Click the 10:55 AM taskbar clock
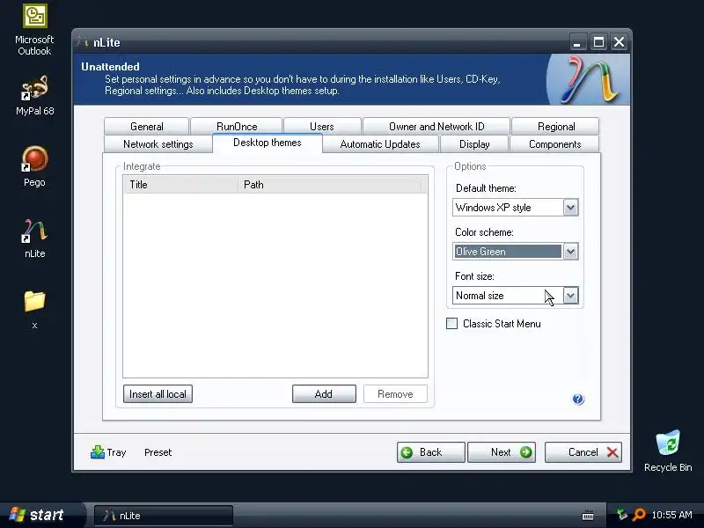 pyautogui.click(x=671, y=515)
